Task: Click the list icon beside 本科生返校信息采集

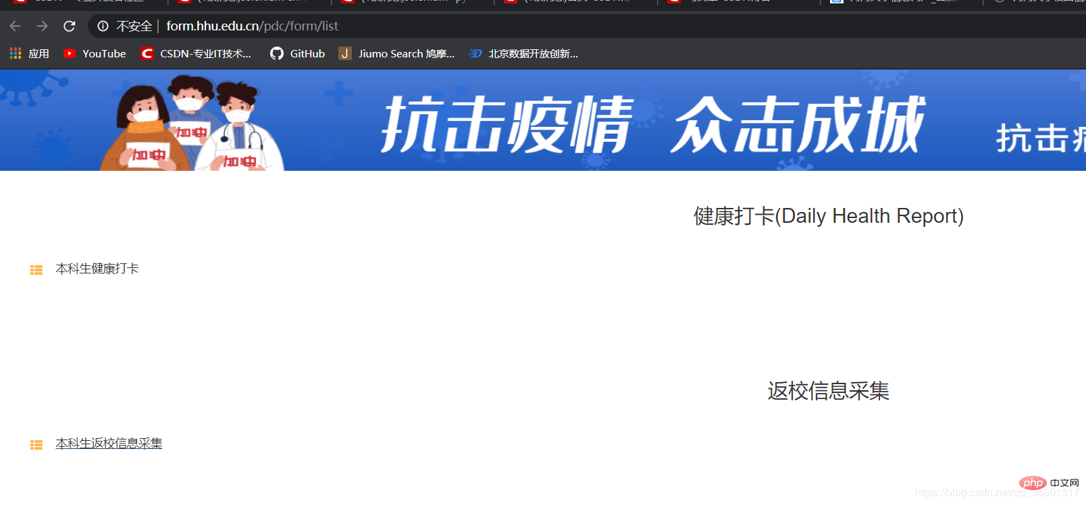Action: click(36, 445)
